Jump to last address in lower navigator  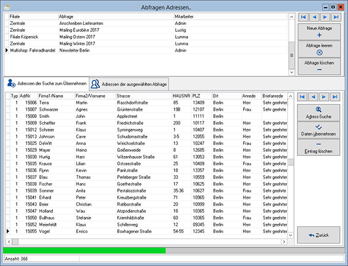click(335, 97)
